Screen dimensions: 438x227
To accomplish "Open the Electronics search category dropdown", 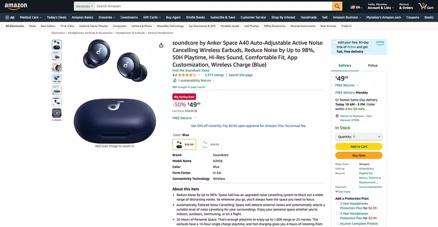I will coord(85,6).
